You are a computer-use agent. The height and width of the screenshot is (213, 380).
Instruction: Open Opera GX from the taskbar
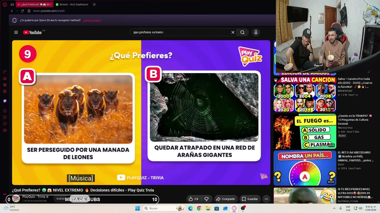coord(234,208)
